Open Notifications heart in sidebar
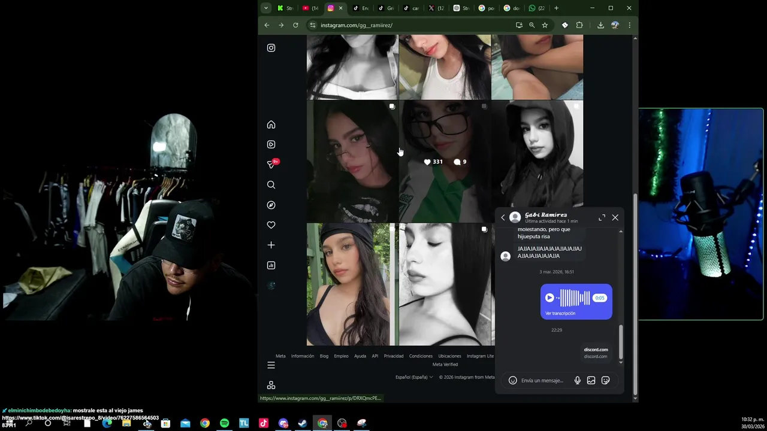The width and height of the screenshot is (767, 431). pos(271,225)
